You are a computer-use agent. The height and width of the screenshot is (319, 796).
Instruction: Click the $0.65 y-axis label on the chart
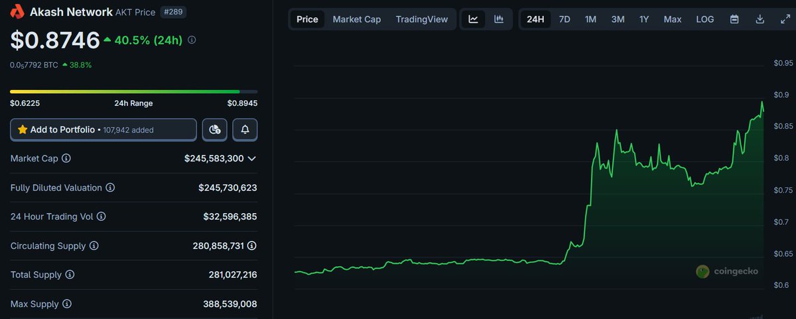[783, 253]
